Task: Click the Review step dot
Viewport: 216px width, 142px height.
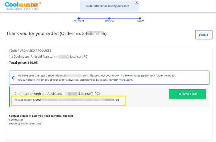Action: click(109, 18)
